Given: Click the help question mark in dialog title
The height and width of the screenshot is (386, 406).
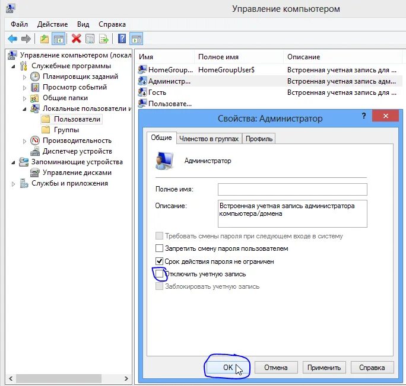Looking at the screenshot, I should pyautogui.click(x=364, y=116).
